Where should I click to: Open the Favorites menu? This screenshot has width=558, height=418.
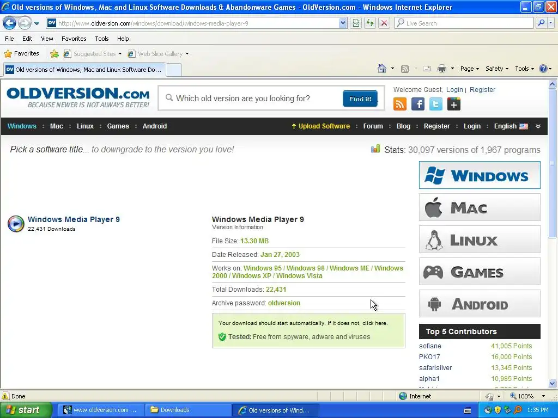tap(74, 39)
